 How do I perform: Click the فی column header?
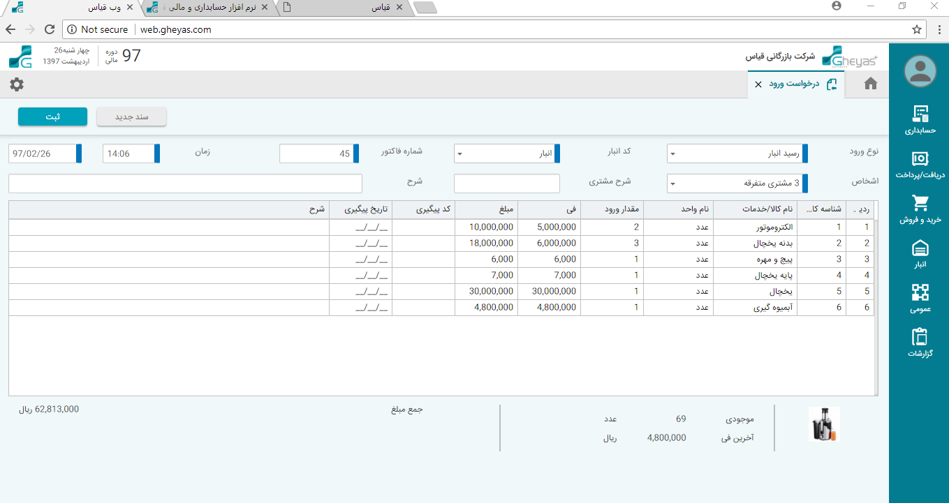(x=549, y=209)
